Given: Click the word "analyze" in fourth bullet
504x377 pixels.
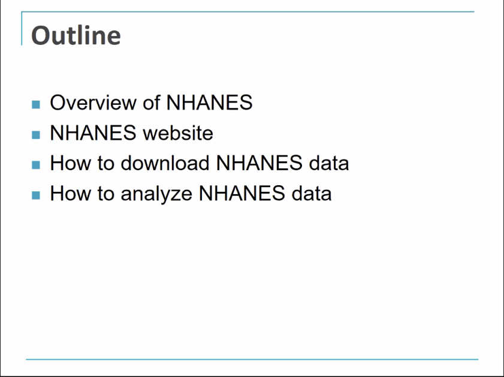Looking at the screenshot, I should (x=151, y=194).
